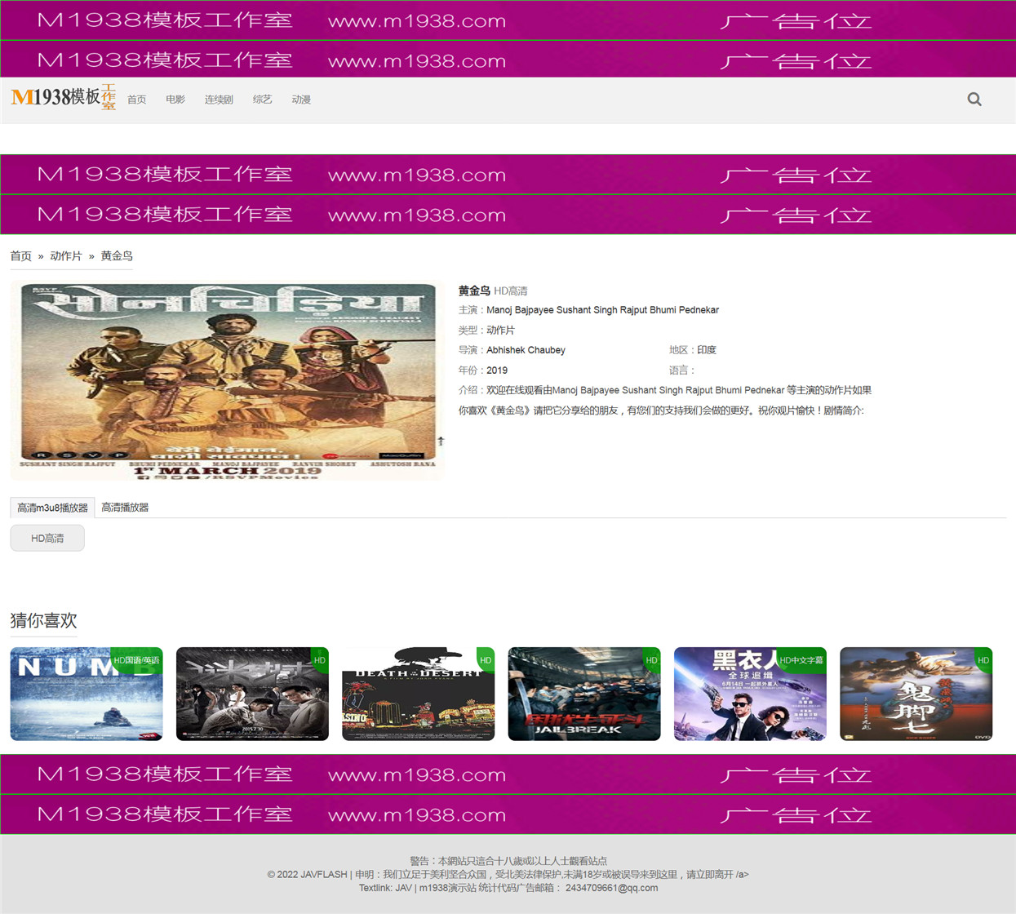
Task: Click the small up-arrow icon by the poster
Action: point(441,441)
